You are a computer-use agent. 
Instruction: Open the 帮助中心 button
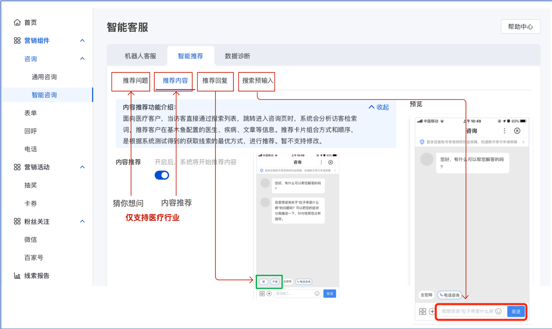point(520,27)
